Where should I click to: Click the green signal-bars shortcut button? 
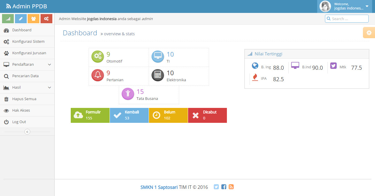(8, 19)
